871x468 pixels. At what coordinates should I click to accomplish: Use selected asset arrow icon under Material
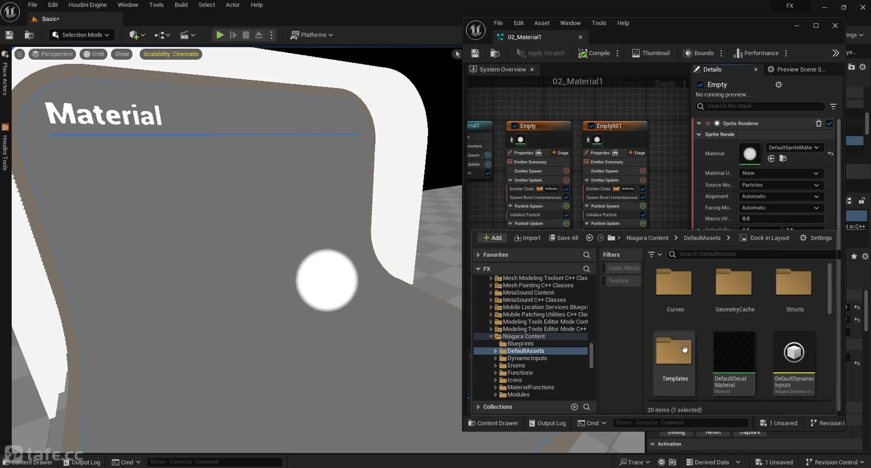(771, 159)
